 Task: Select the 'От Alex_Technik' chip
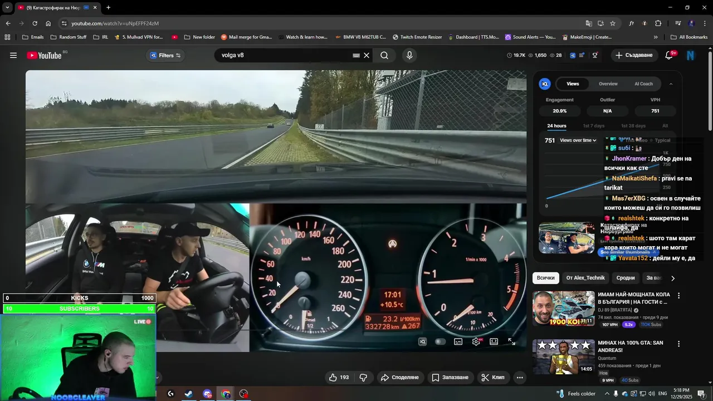point(585,278)
